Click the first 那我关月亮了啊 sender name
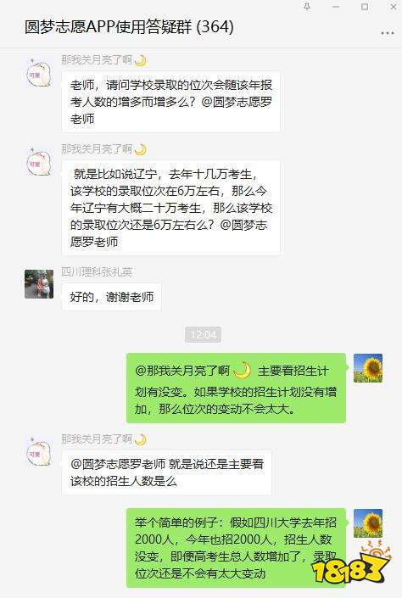Screen dimensions: 402x598 coord(97,60)
